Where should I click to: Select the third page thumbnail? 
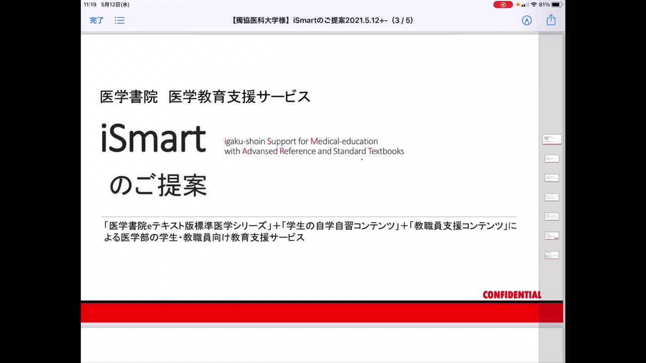pyautogui.click(x=552, y=178)
